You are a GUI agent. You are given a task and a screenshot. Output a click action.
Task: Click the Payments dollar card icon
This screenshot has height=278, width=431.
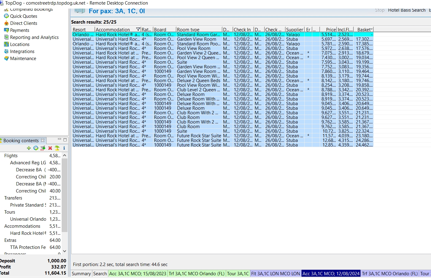click(x=6, y=30)
